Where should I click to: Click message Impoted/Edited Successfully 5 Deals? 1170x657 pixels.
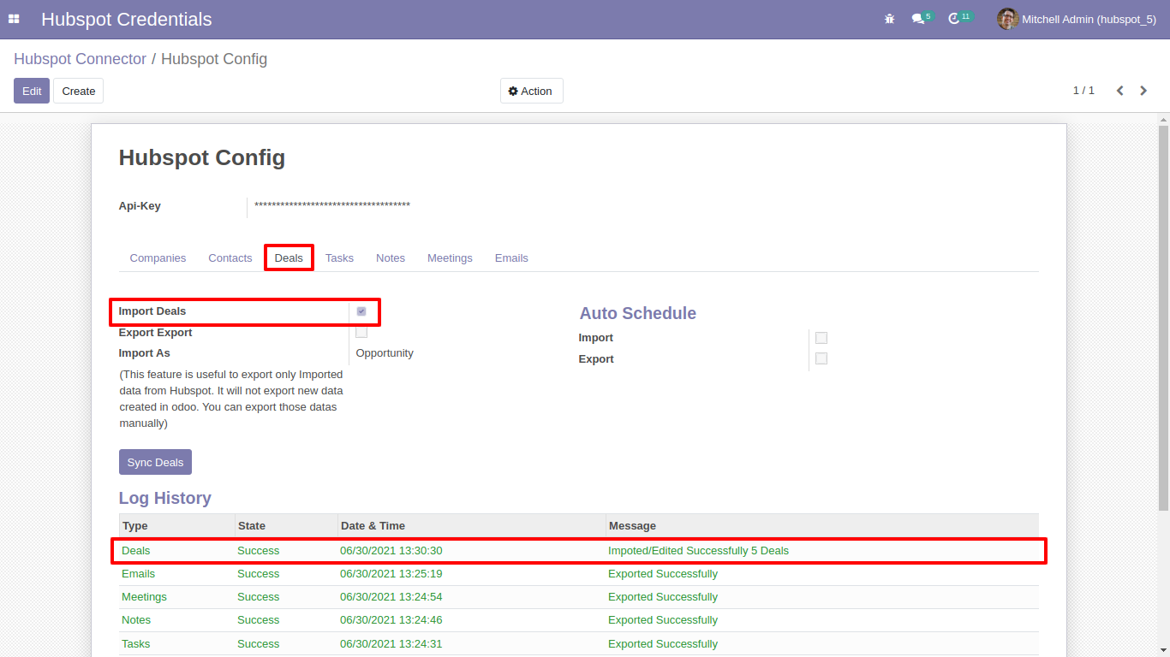(x=698, y=551)
